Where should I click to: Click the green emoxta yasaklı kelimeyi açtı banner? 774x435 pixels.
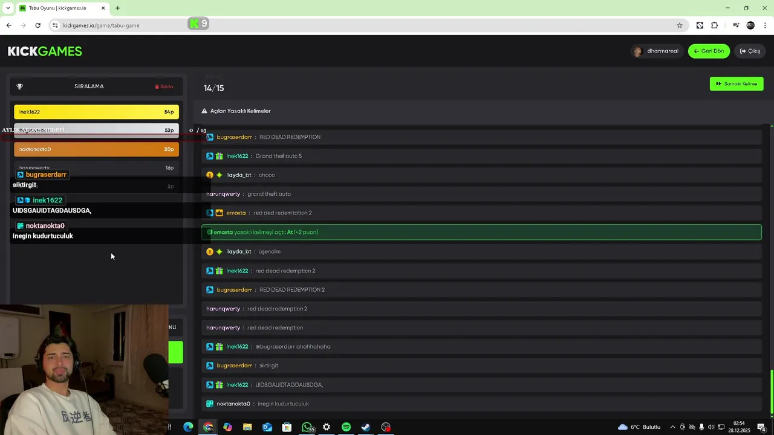click(x=481, y=232)
